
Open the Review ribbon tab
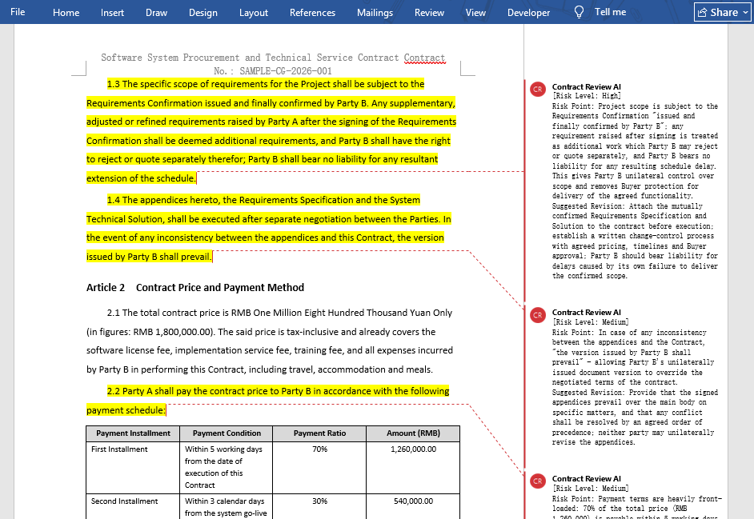coord(429,13)
